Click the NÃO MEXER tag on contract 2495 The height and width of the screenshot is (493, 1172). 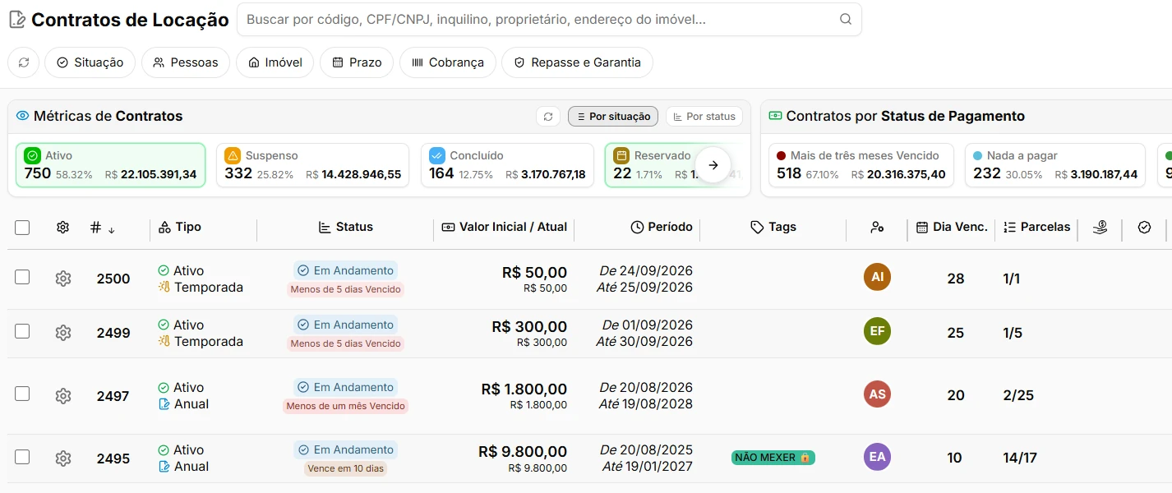click(x=773, y=458)
